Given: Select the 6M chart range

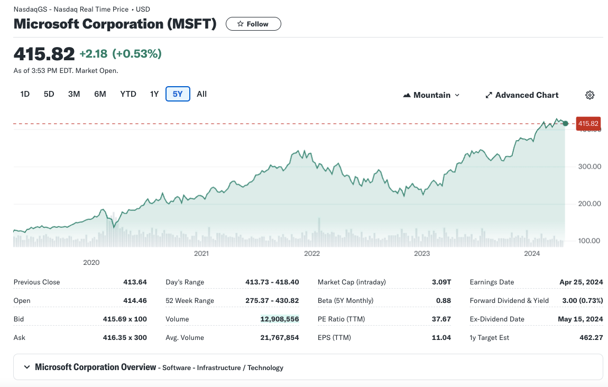Looking at the screenshot, I should (x=100, y=94).
